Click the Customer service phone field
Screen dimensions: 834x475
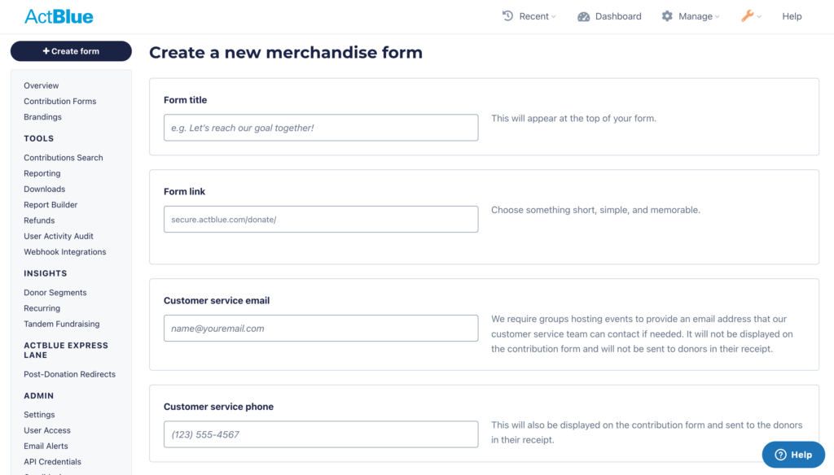coord(321,434)
